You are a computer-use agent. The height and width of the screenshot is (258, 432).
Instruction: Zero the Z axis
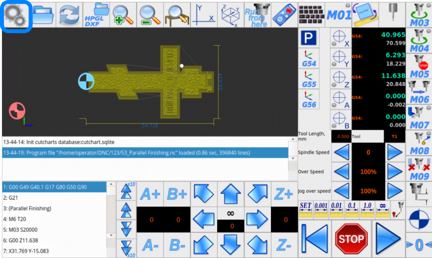tap(341, 79)
